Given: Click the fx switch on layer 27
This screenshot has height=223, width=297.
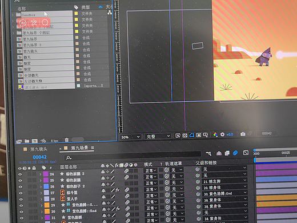Looking at the screenshot, I should [118, 190].
